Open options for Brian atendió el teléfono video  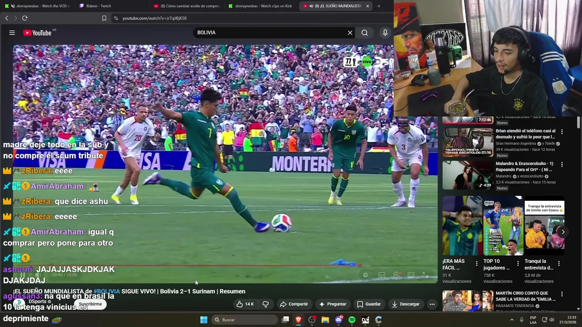tap(562, 132)
